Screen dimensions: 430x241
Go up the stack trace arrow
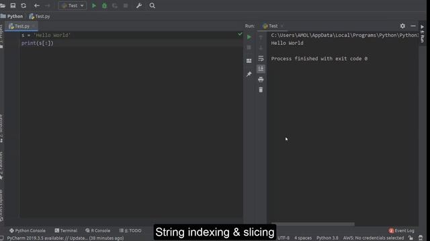261,37
